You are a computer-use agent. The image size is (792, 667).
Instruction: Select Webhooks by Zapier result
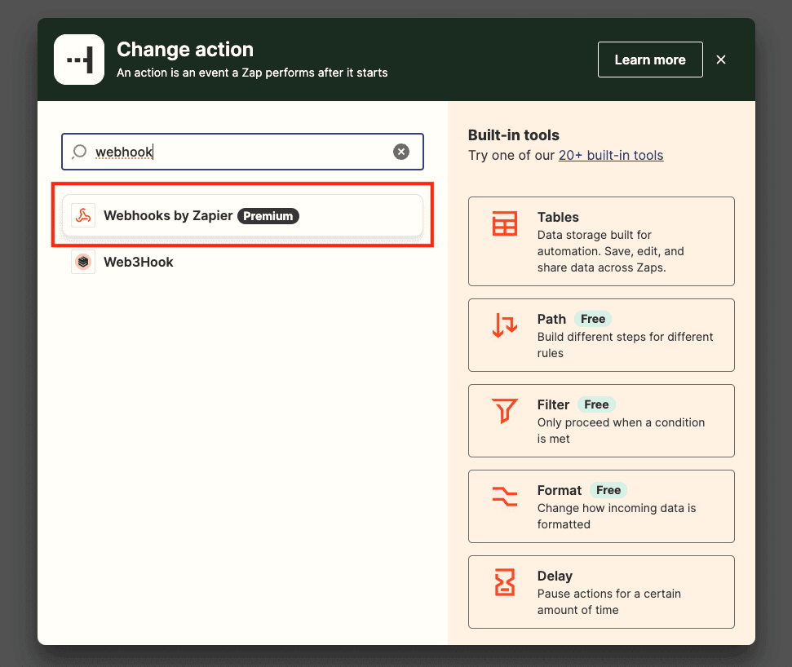click(x=242, y=215)
